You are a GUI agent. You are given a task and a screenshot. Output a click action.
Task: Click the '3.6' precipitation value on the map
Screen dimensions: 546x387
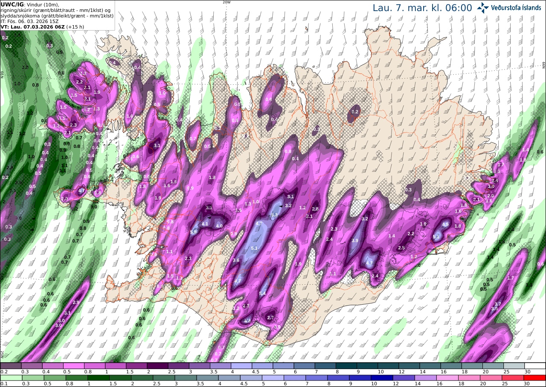coord(236,260)
